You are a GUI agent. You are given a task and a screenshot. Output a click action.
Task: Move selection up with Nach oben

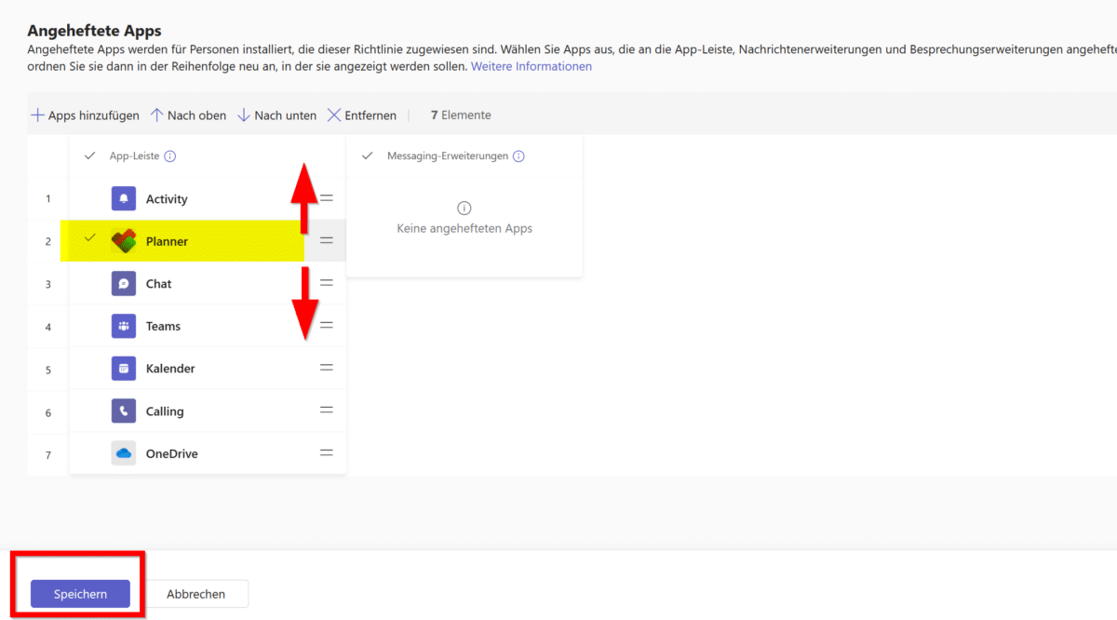click(188, 115)
